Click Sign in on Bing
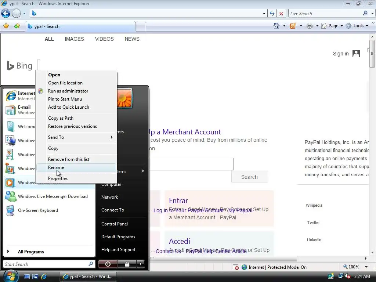Screen dimensions: 376x282 click(340, 54)
